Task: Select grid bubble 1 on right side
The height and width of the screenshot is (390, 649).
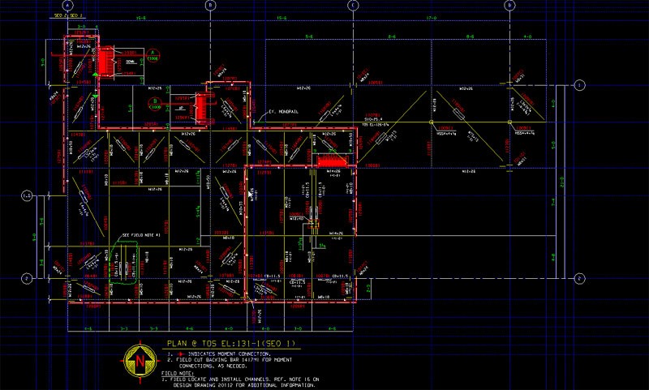Action: pyautogui.click(x=580, y=85)
